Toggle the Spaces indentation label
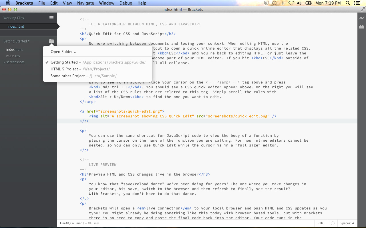366x228 pixels. click(x=345, y=223)
